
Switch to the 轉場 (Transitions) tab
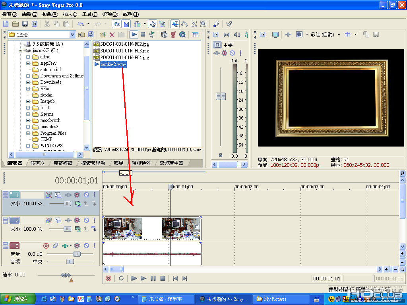[x=118, y=163]
